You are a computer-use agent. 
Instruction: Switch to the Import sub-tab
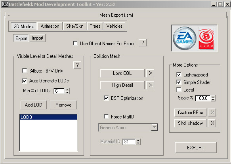(38, 38)
